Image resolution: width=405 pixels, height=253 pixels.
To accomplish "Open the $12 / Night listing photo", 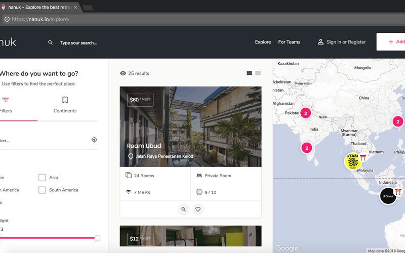I will [191, 236].
